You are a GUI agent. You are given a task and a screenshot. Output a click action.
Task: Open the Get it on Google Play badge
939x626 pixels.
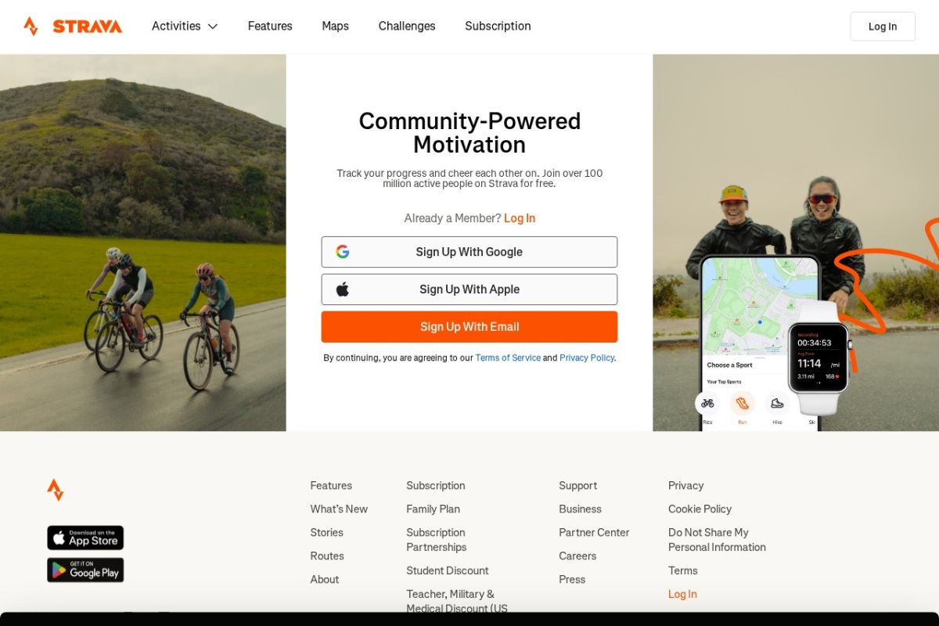point(85,570)
